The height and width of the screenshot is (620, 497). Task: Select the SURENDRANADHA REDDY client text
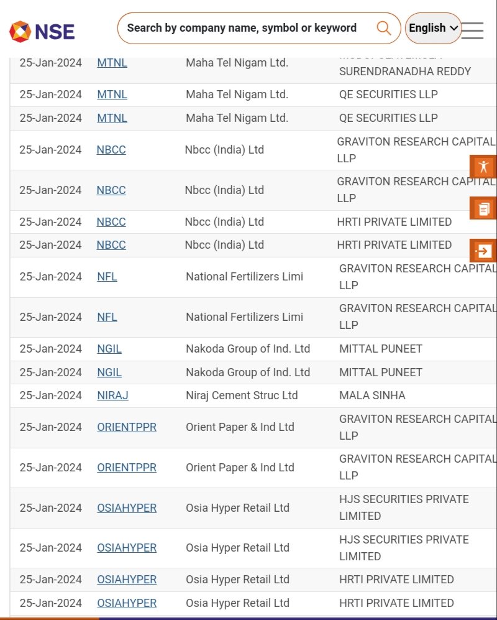coord(405,72)
